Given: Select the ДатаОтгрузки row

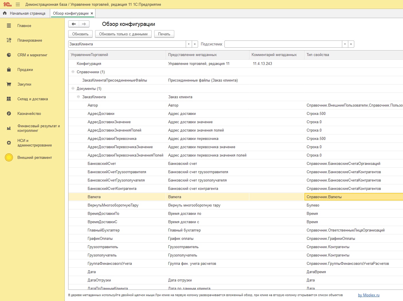Looking at the screenshot, I should (236, 280).
